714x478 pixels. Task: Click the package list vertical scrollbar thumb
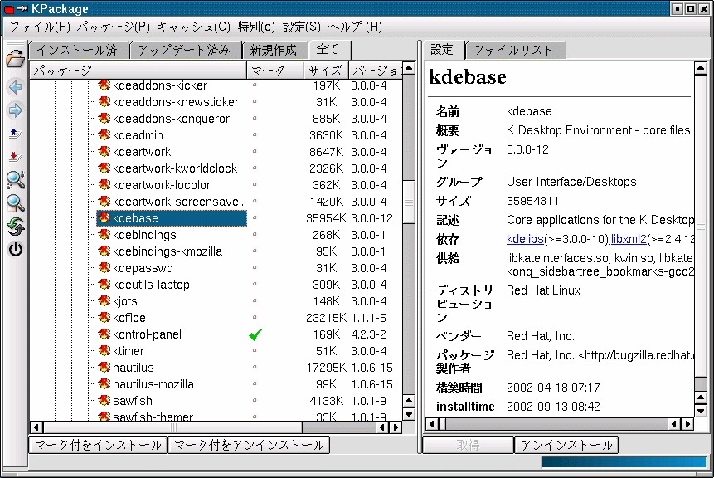(409, 202)
